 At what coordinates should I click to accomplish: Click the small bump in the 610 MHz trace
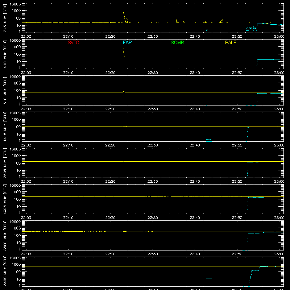[x=124, y=92]
